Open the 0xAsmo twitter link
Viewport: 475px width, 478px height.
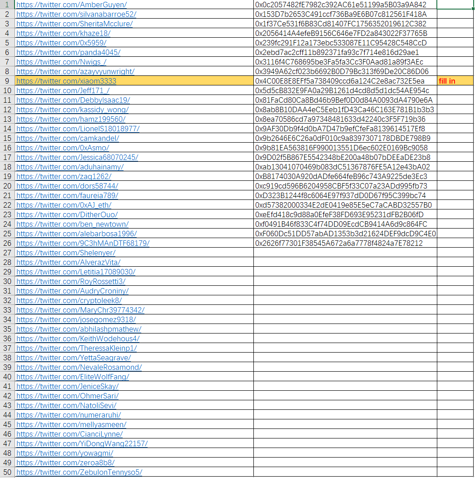[63, 148]
